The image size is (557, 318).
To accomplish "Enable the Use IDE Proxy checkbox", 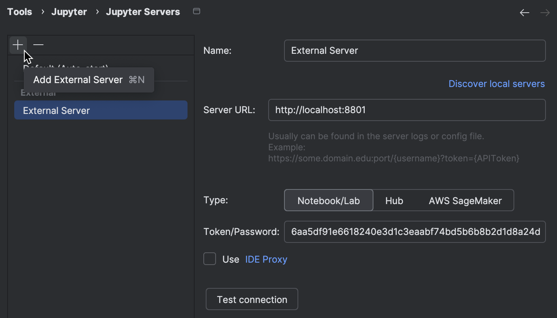I will click(x=210, y=259).
